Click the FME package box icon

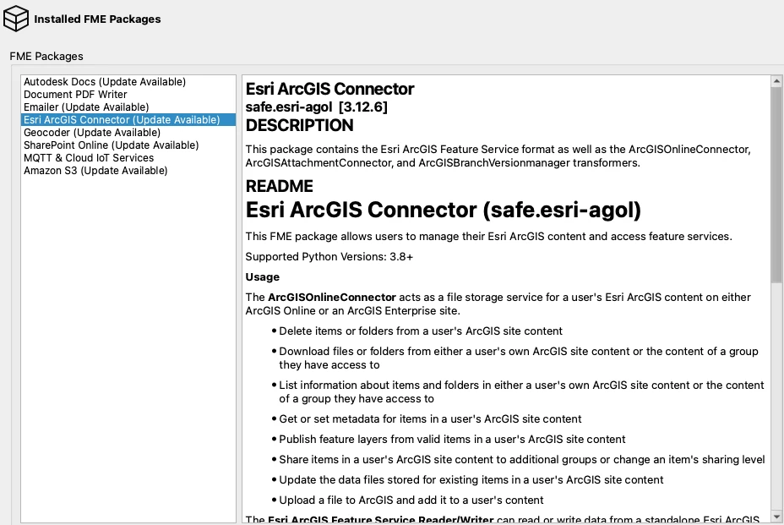click(x=15, y=19)
